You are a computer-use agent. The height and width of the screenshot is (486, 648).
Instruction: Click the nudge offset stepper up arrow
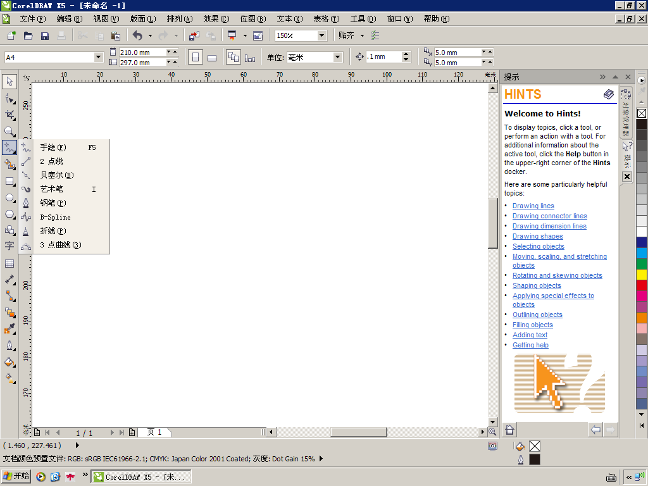pos(406,54)
